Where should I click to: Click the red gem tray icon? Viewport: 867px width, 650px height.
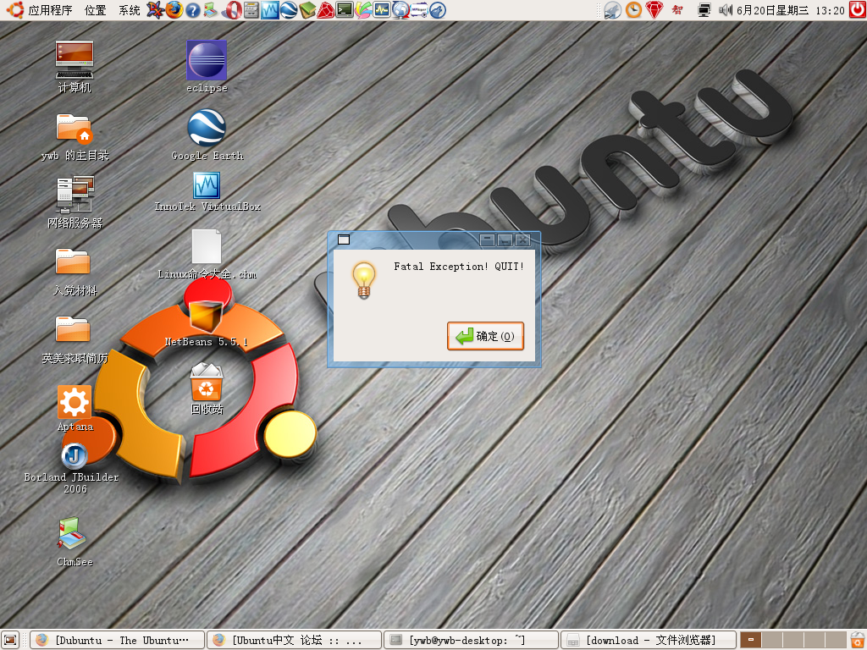[654, 10]
